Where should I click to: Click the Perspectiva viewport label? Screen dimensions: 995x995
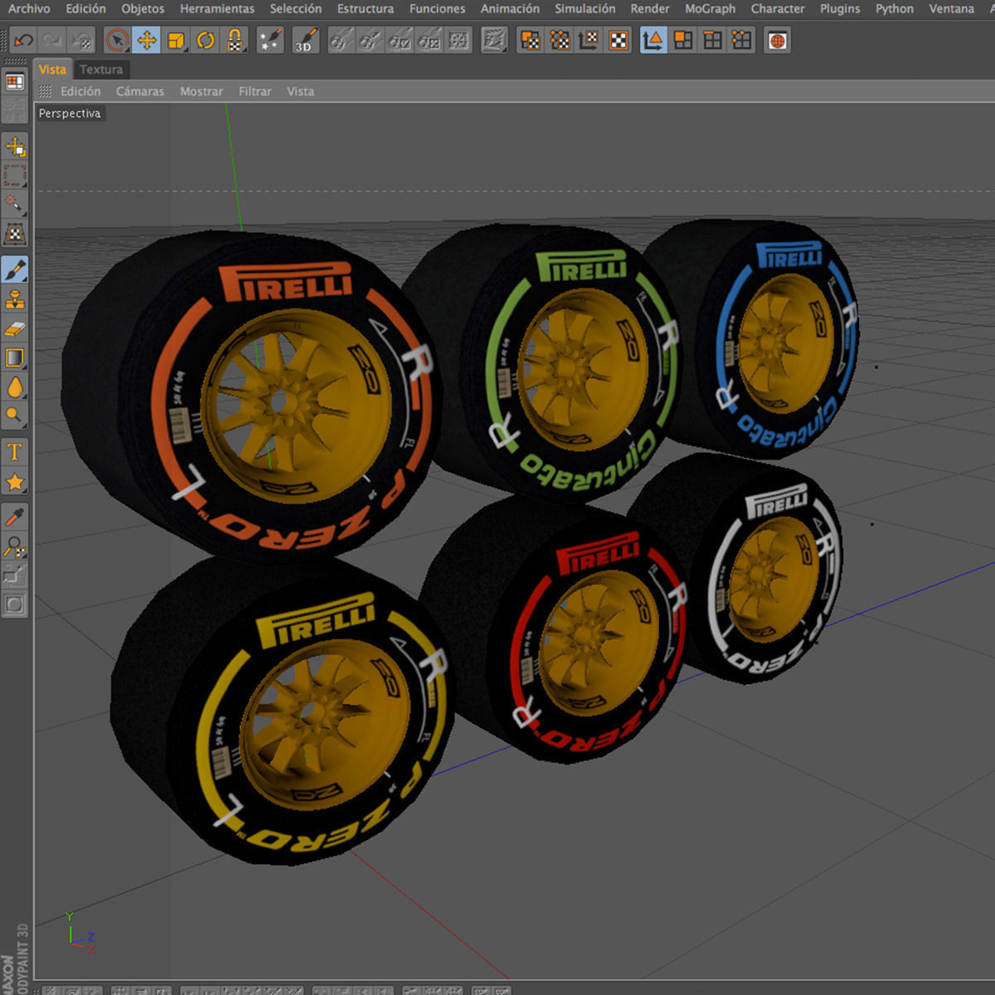(x=70, y=114)
